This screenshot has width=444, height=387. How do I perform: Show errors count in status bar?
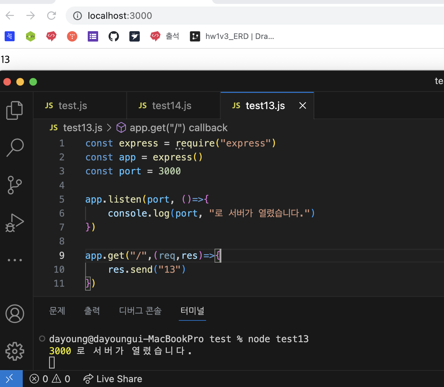coord(39,379)
